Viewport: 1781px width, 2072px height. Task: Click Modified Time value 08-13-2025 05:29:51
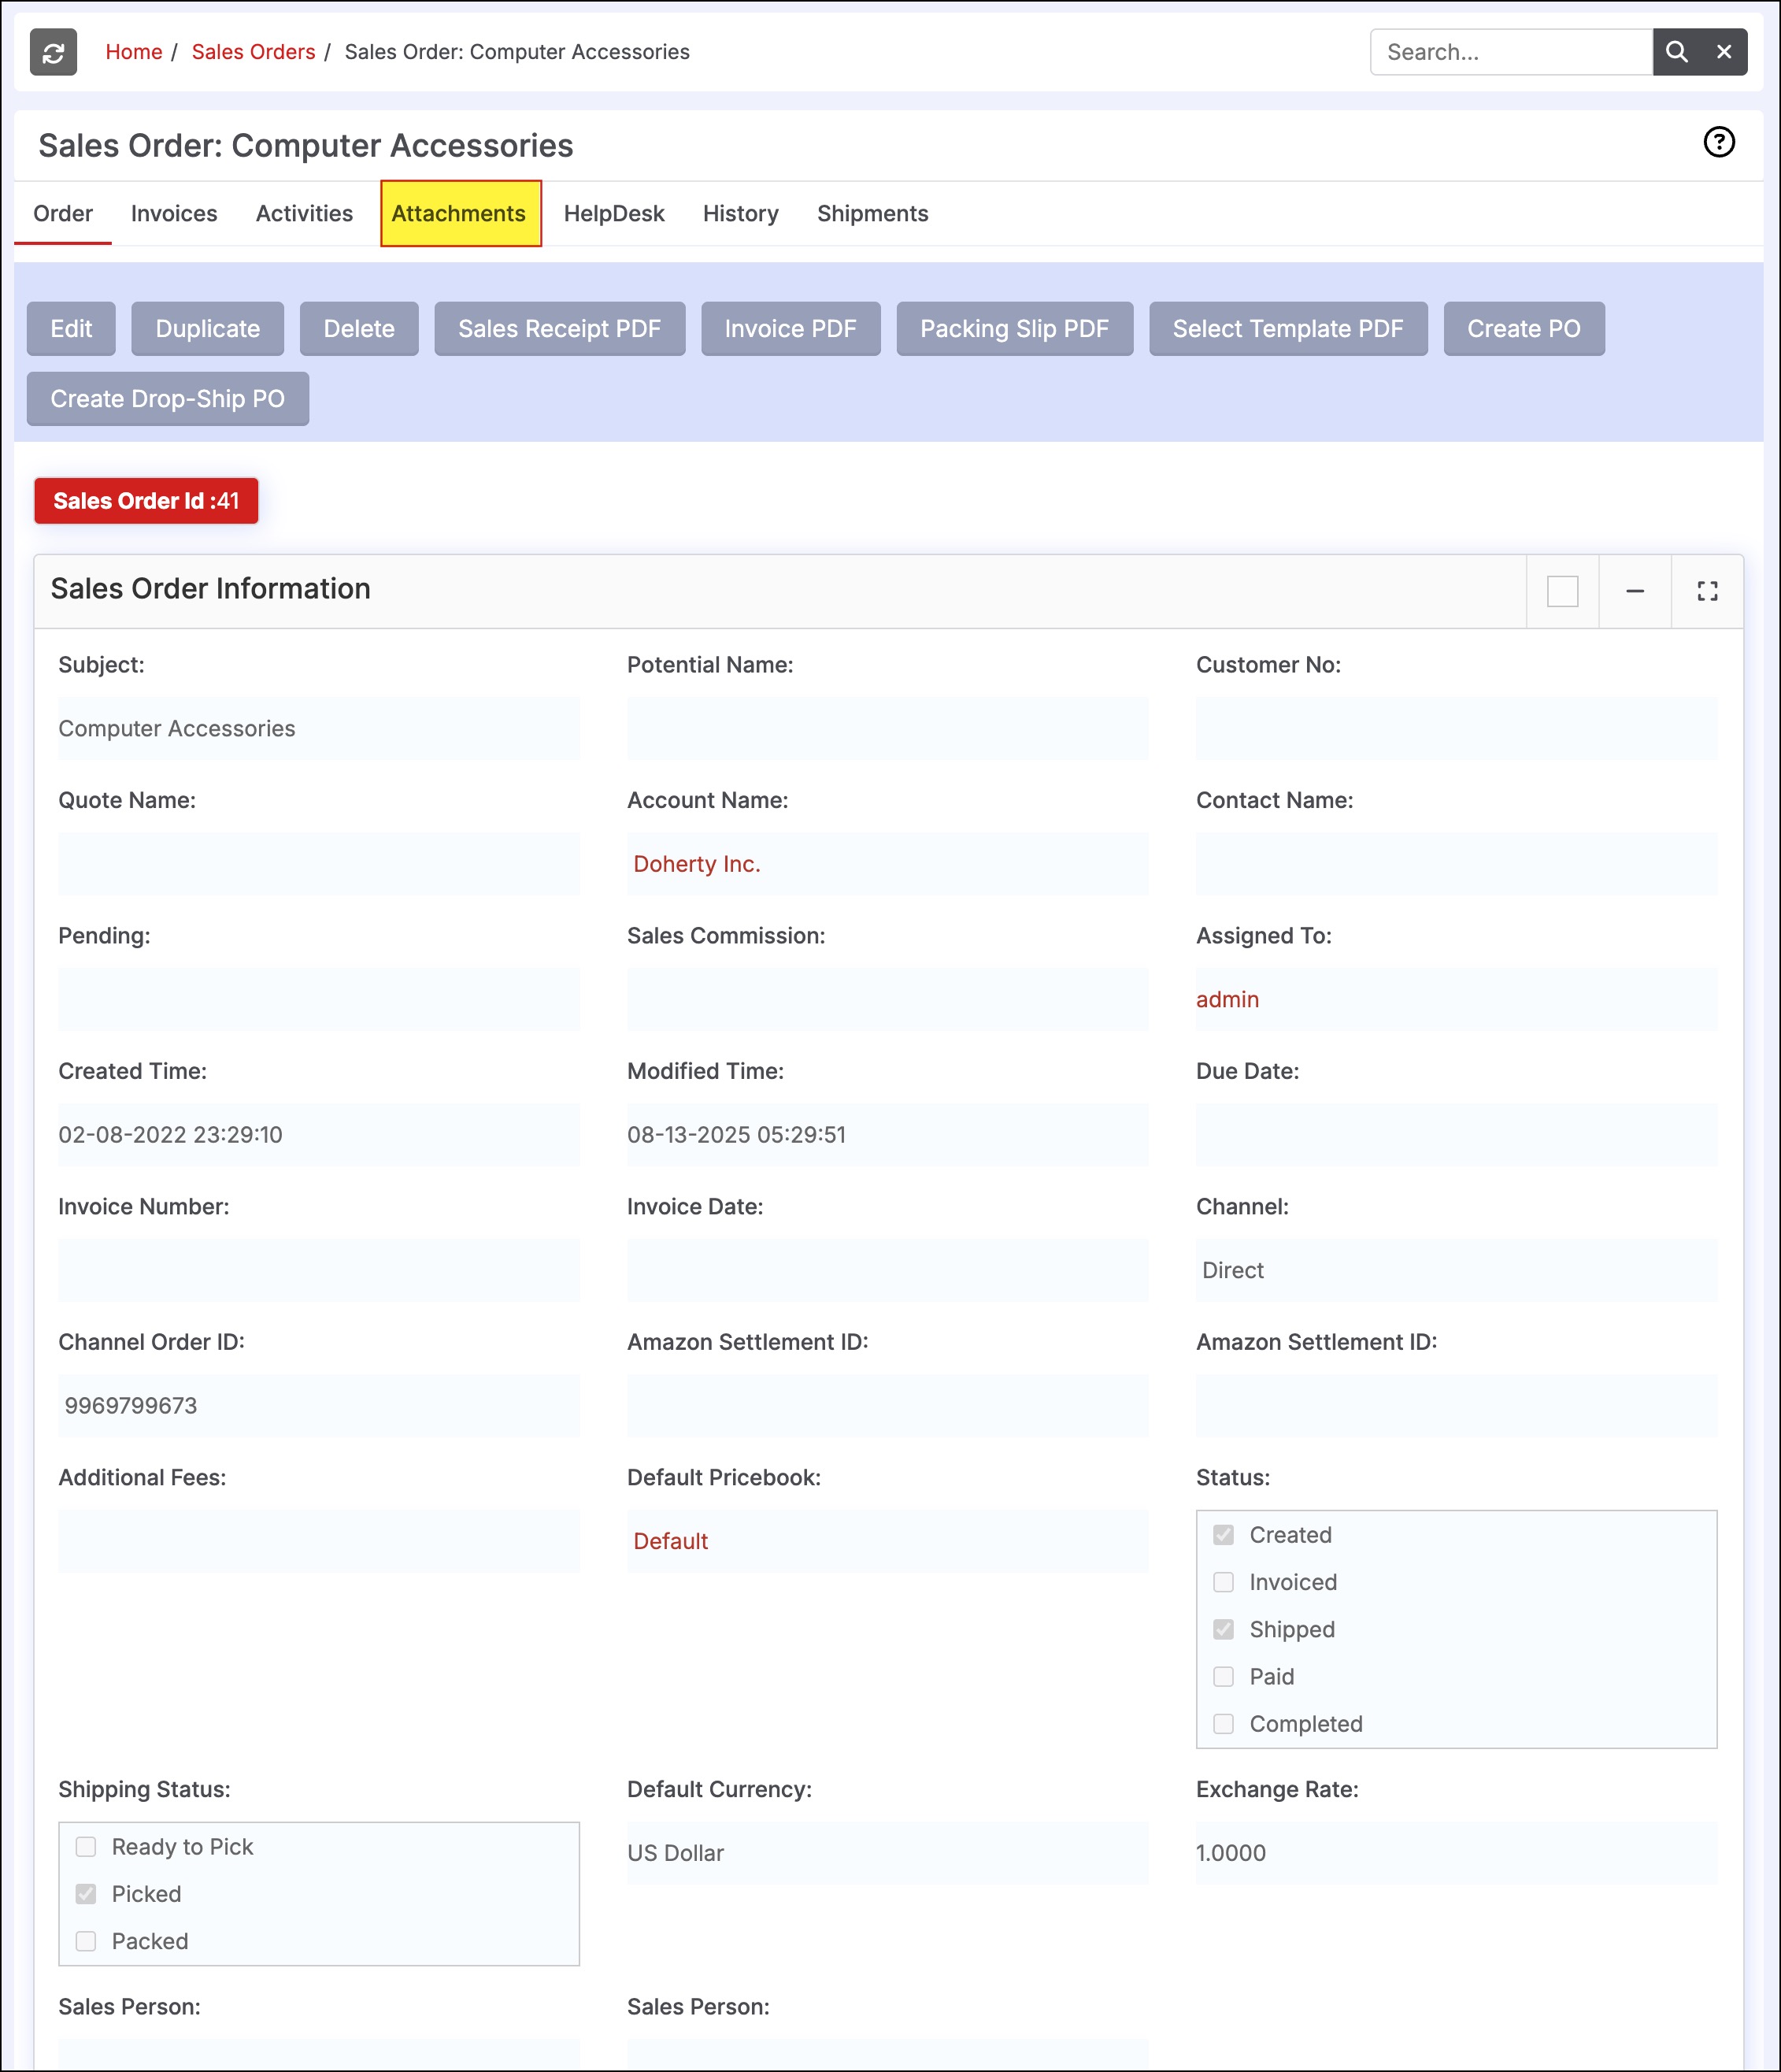pyautogui.click(x=736, y=1134)
